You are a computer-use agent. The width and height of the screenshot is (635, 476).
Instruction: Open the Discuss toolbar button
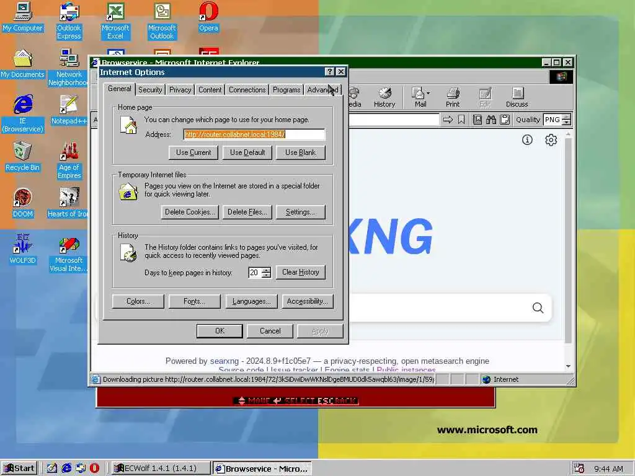tap(517, 97)
